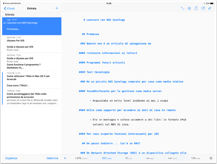
Task: Click the 1:15 reading time stat
Action: [x=195, y=158]
